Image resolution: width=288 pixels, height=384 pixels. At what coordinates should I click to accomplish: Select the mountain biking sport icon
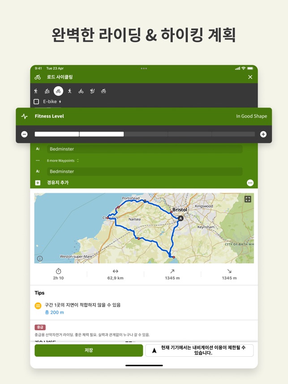pyautogui.click(x=47, y=91)
